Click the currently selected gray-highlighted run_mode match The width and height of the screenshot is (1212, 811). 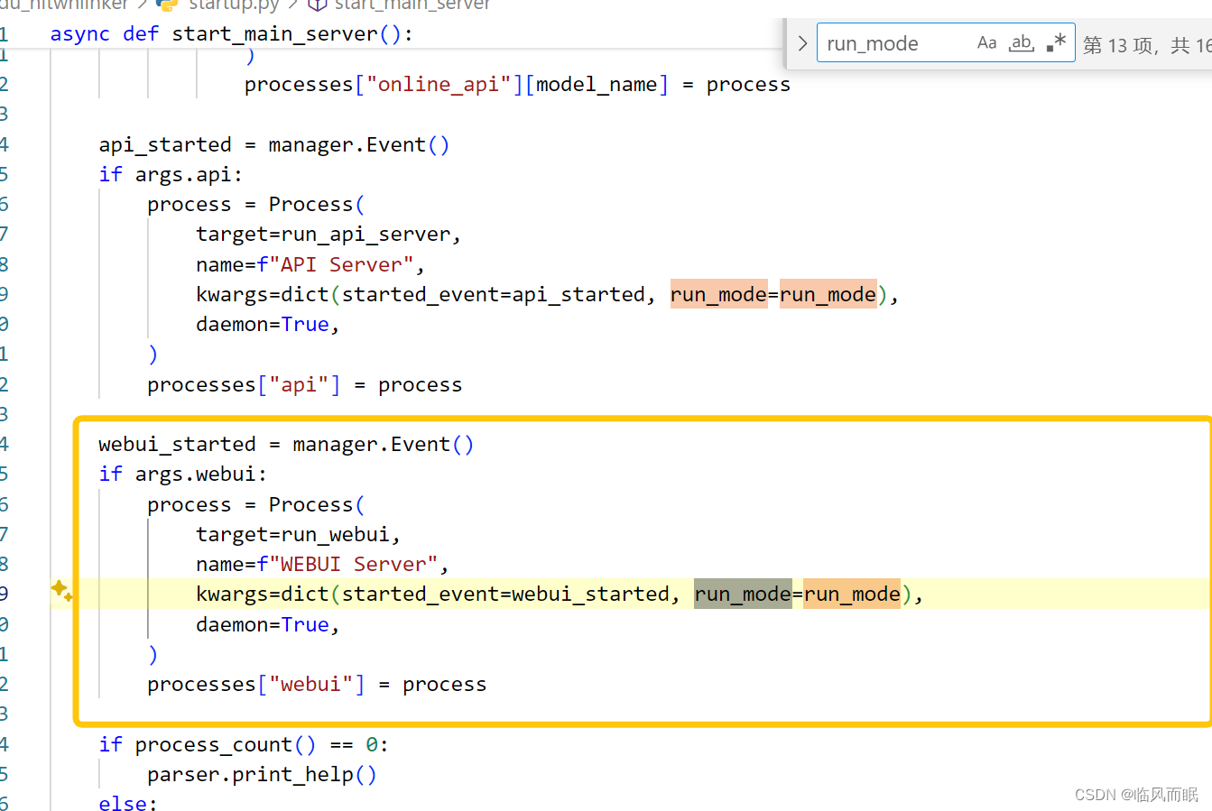[743, 594]
